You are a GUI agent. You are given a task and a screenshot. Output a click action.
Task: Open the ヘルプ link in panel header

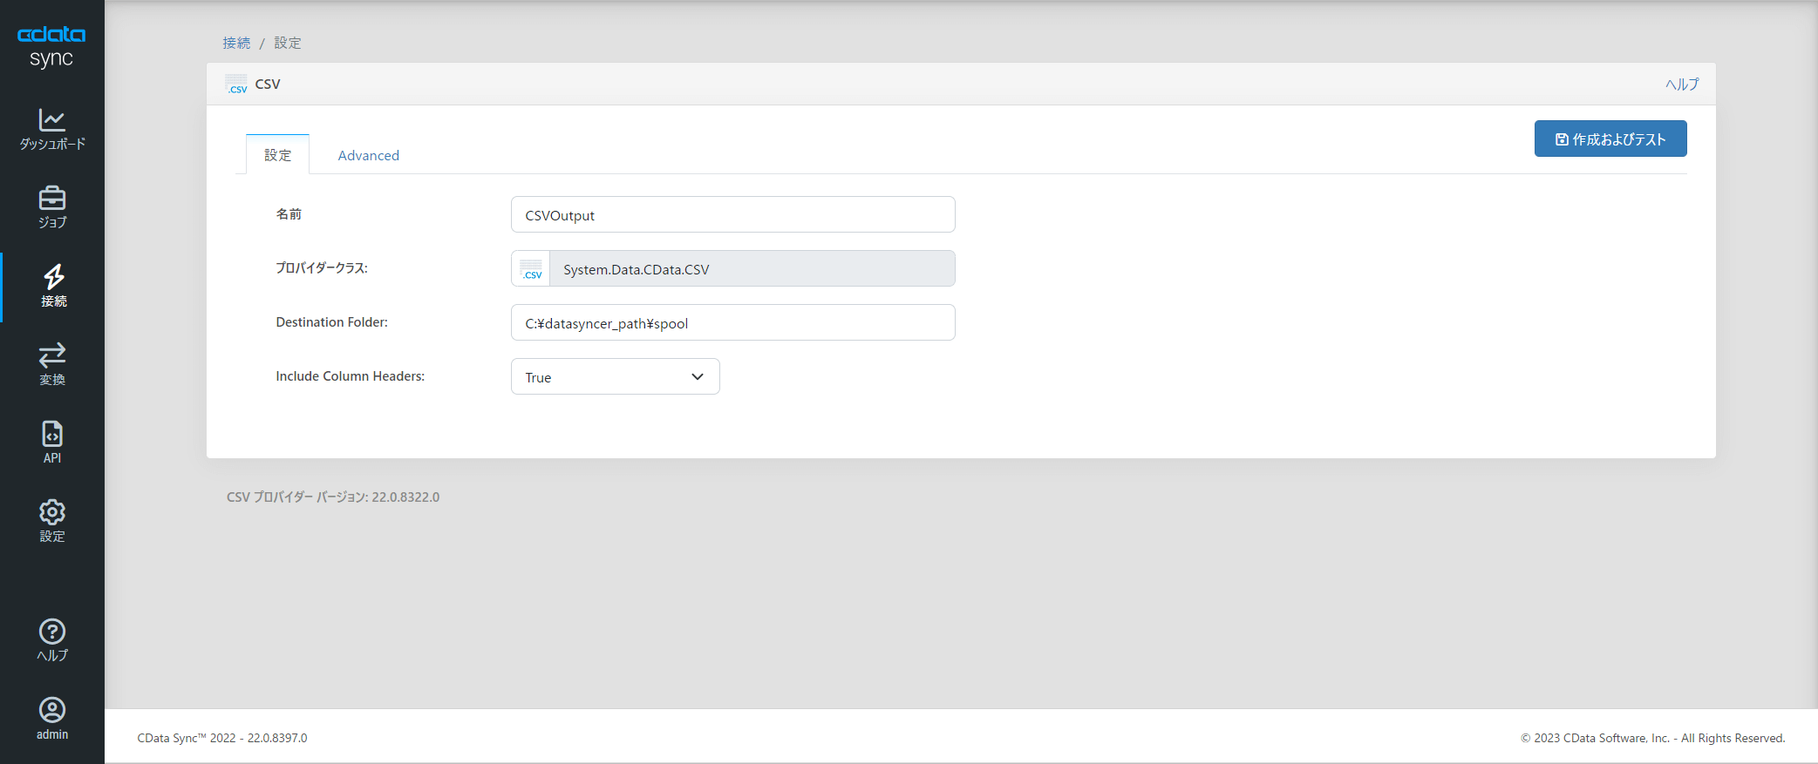click(1682, 85)
